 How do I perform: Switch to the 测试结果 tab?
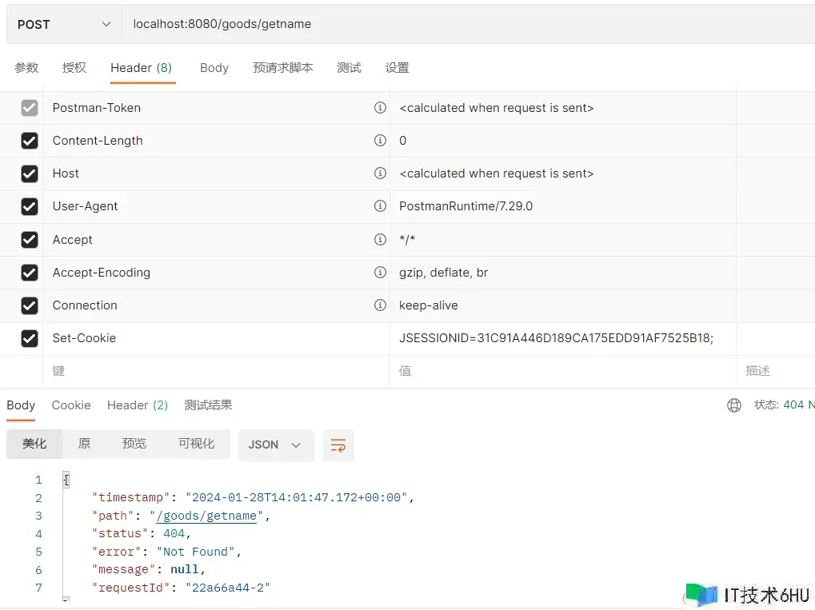(208, 405)
